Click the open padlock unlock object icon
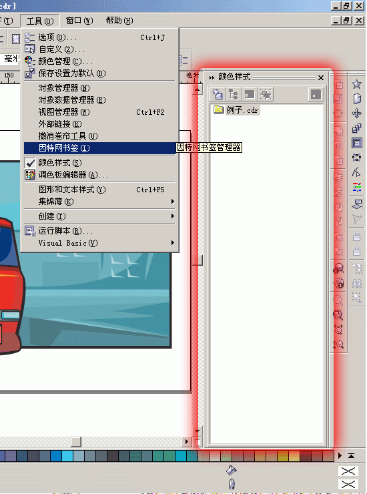 (356, 251)
